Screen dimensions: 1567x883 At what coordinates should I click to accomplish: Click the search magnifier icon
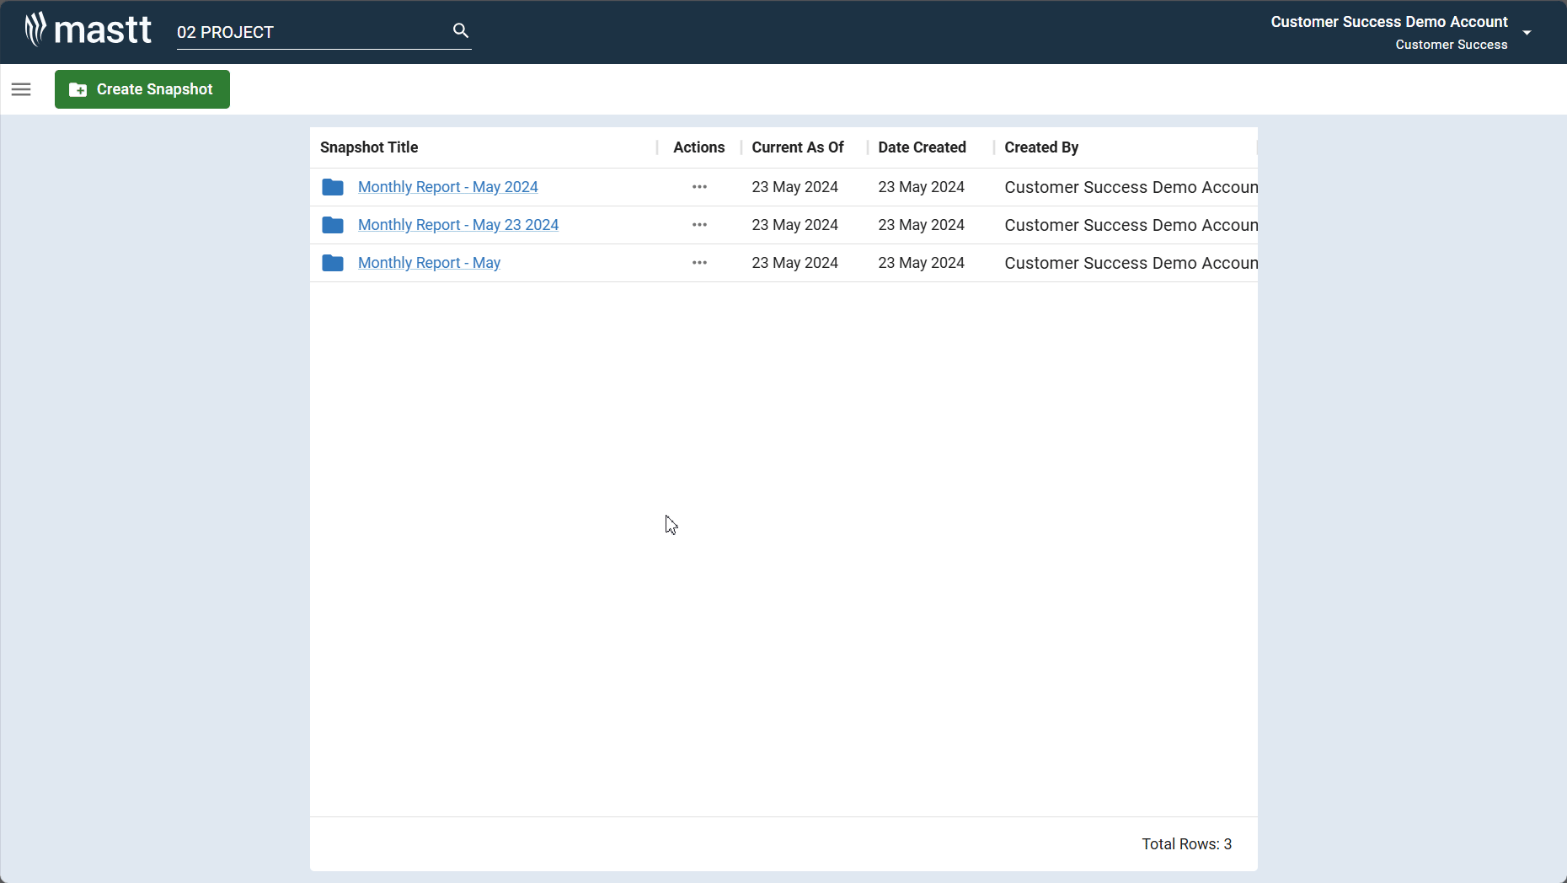[x=460, y=29]
